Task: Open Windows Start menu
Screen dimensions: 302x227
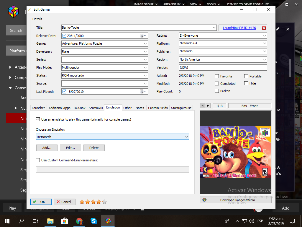Action: tap(7, 221)
